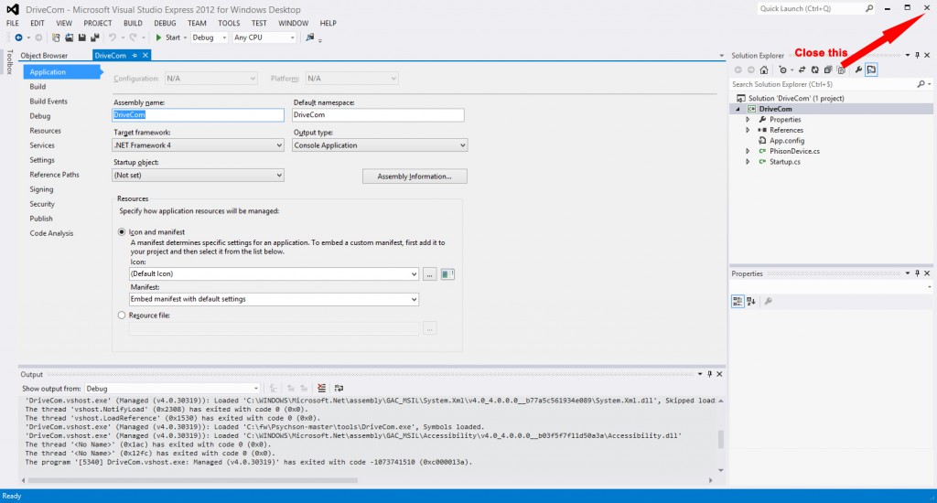Viewport: 937px width, 503px height.
Task: Click inside the Default namespace field
Action: (x=378, y=114)
